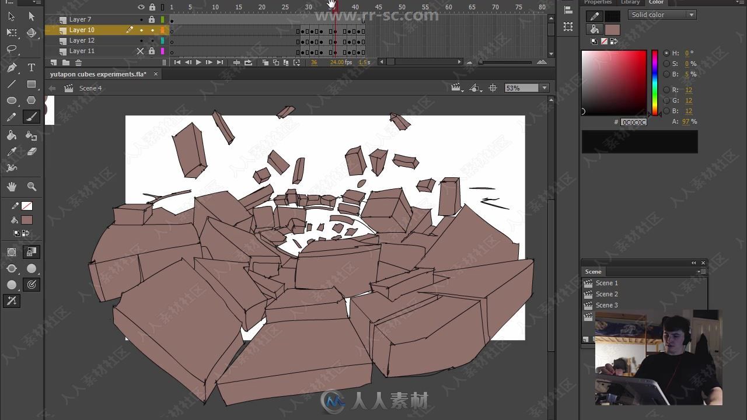Select Layer 12 in timeline
Image resolution: width=747 pixels, height=420 pixels.
[82, 40]
